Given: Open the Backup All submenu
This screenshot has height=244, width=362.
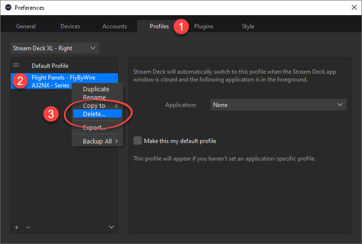Looking at the screenshot, I should (98, 141).
